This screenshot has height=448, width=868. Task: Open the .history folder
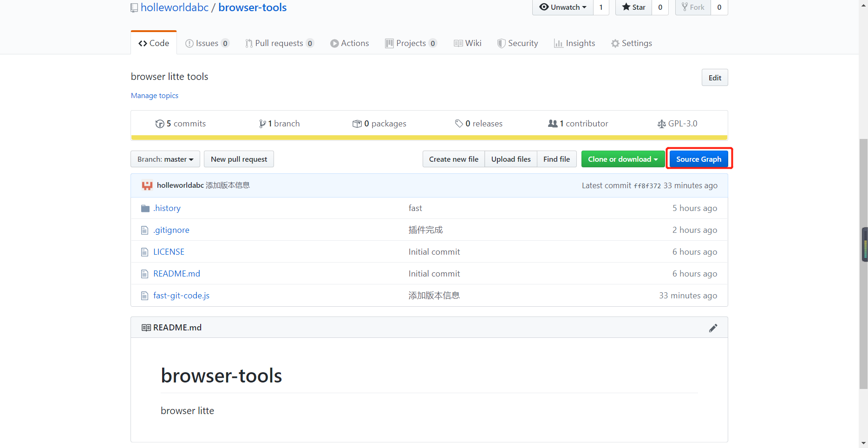click(x=167, y=208)
